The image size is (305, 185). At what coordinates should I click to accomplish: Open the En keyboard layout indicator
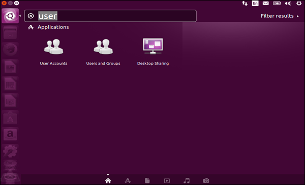pyautogui.click(x=255, y=4)
